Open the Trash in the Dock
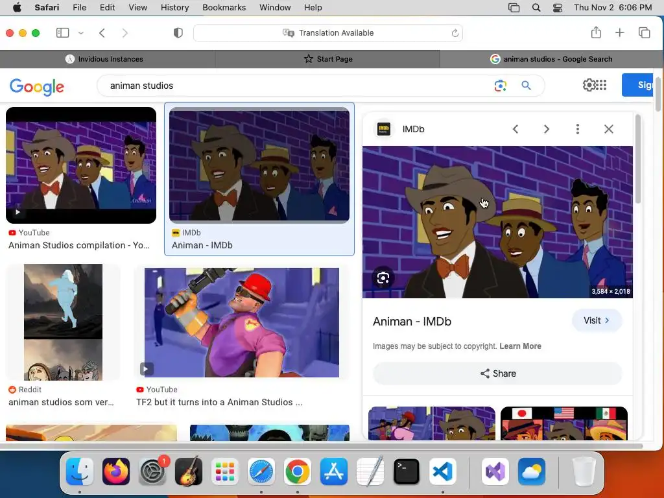This screenshot has width=664, height=498. [x=584, y=471]
